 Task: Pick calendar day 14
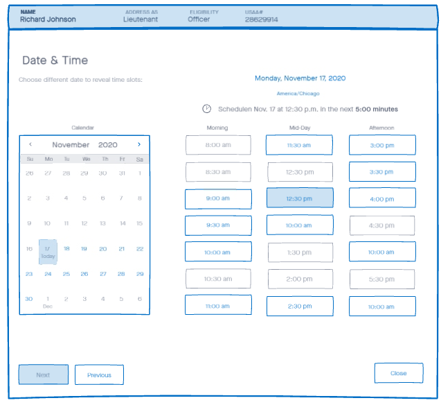[123, 223]
